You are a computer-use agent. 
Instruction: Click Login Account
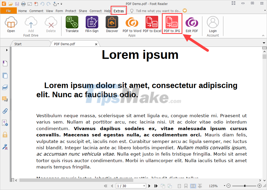pos(213,24)
